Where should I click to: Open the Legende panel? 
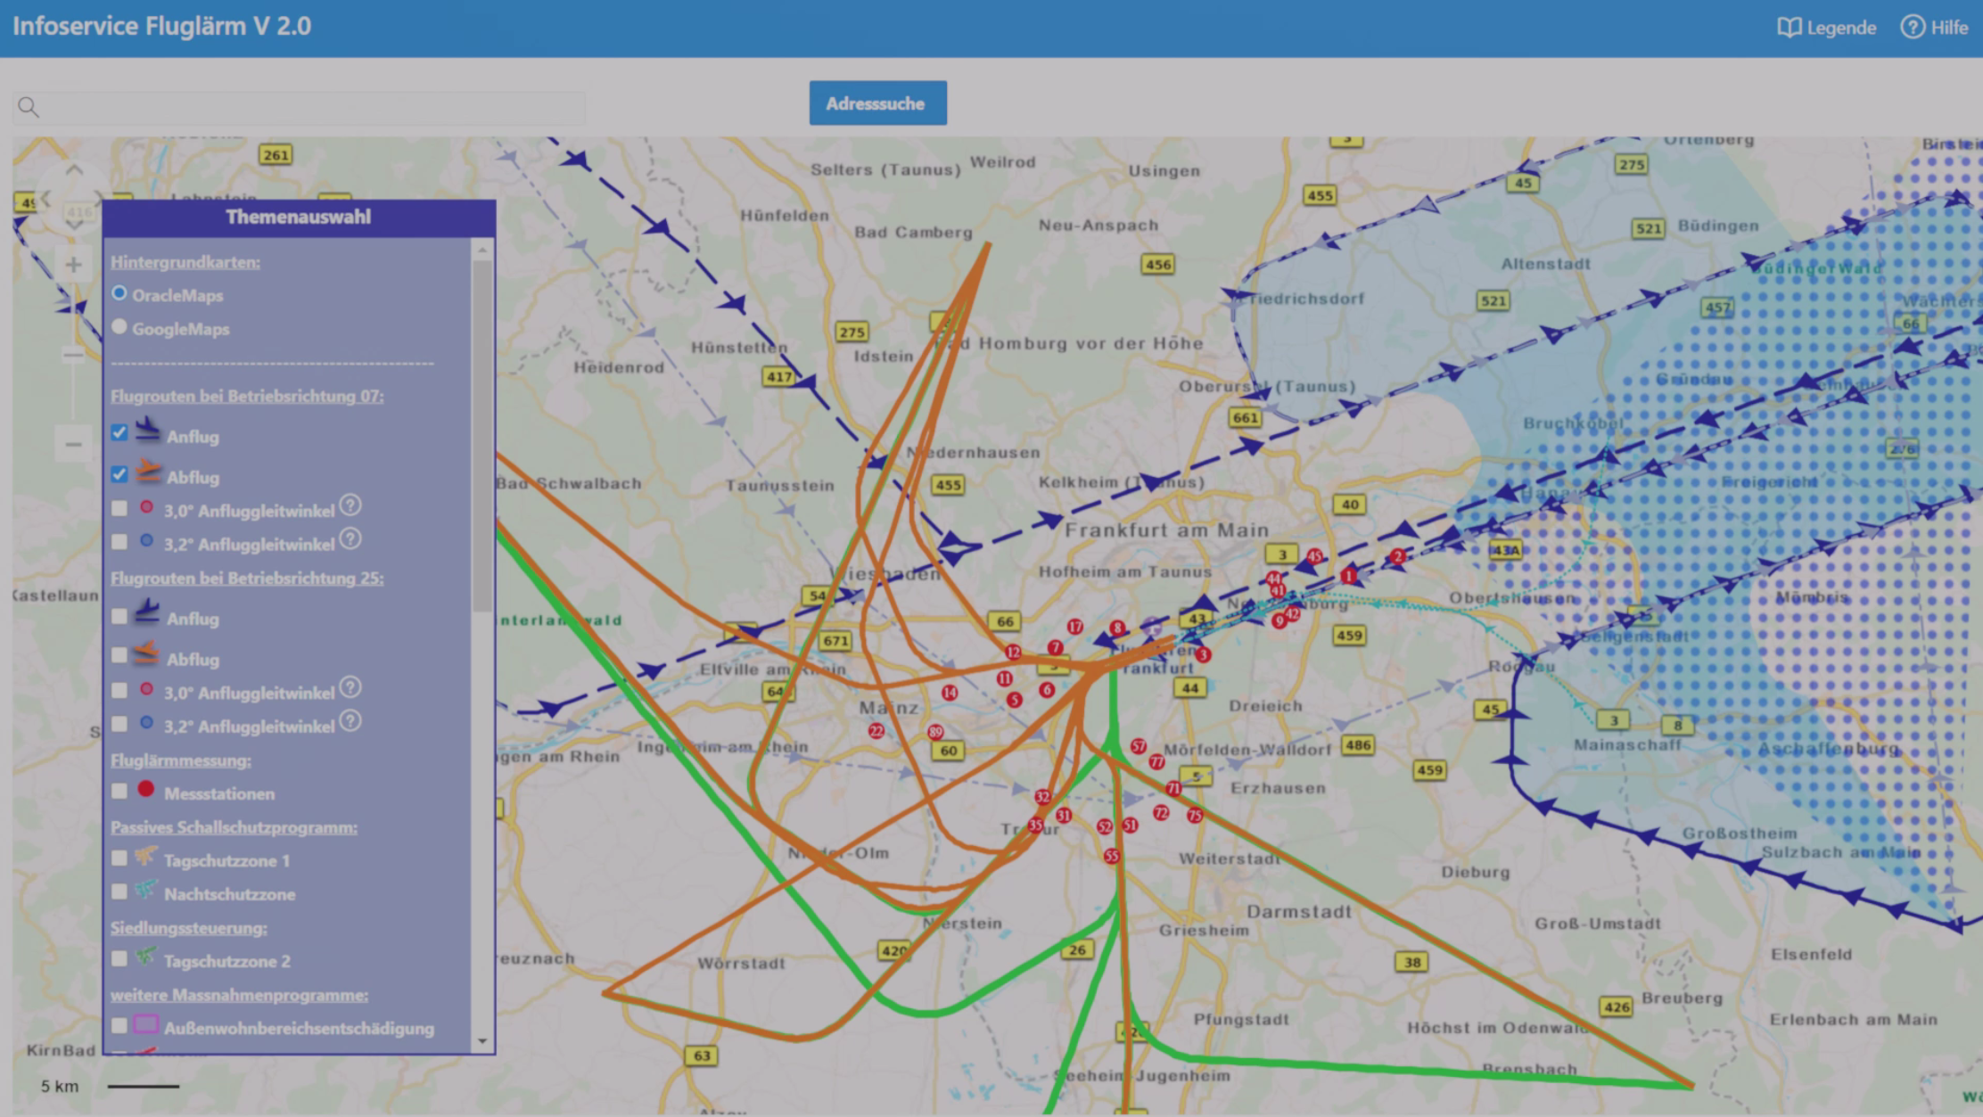1827,28
